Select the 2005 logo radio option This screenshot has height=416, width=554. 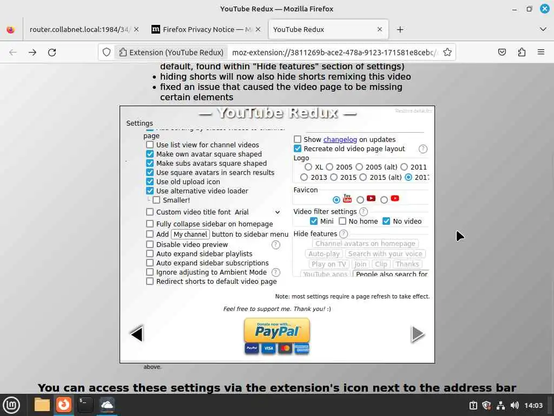click(x=329, y=167)
